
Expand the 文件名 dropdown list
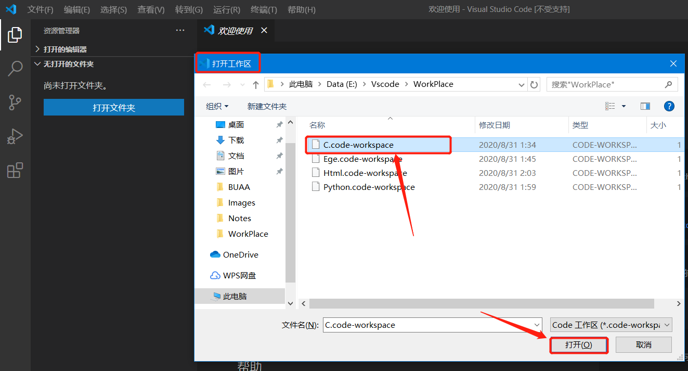point(538,325)
